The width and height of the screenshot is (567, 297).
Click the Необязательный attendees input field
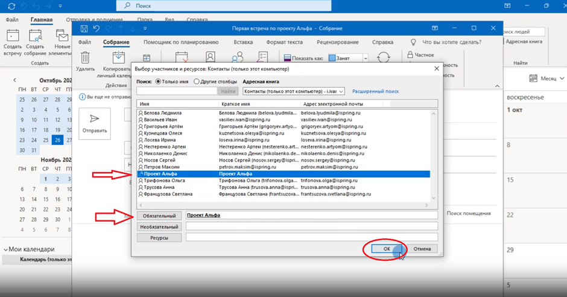coord(311,226)
